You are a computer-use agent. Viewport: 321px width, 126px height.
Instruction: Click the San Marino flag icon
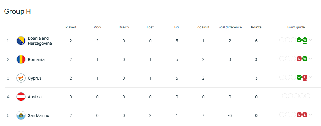coord(21,115)
